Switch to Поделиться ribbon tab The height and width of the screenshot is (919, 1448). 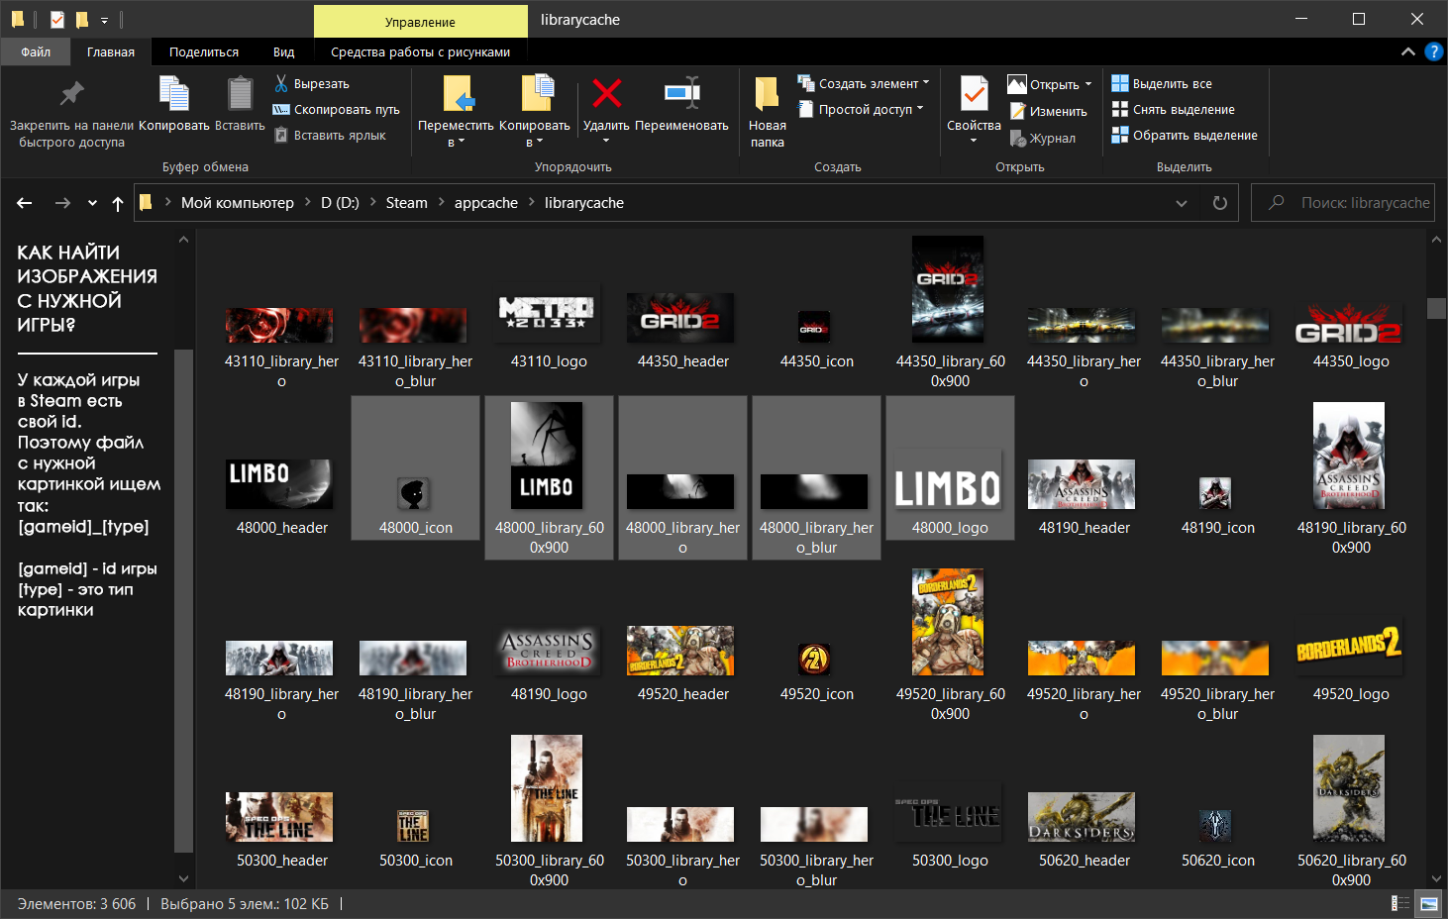[x=204, y=52]
